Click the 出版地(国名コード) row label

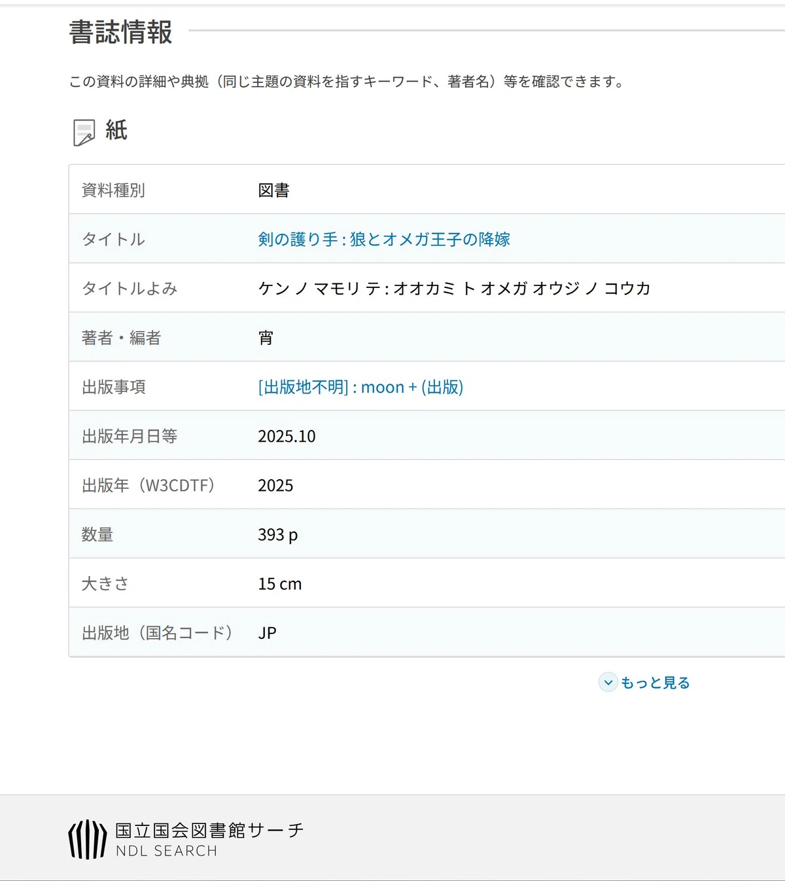[x=157, y=633]
